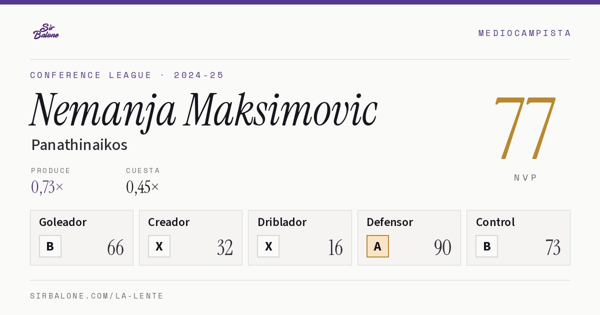Click the B grade badge in Goleador

(50, 246)
